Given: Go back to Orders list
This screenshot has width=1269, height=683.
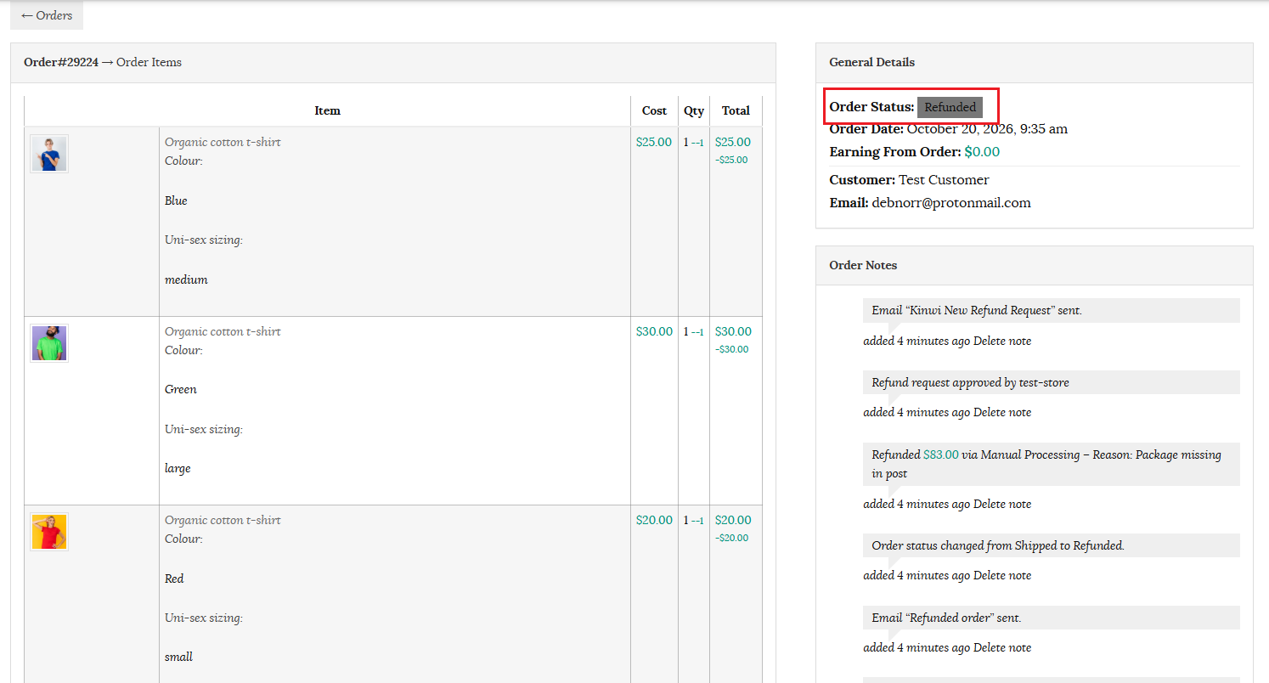Looking at the screenshot, I should [47, 15].
